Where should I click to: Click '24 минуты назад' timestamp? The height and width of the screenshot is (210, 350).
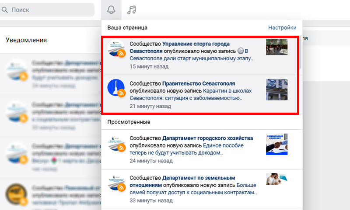pyautogui.click(x=151, y=161)
